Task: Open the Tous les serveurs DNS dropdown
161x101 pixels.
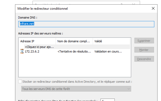Action: (76, 89)
